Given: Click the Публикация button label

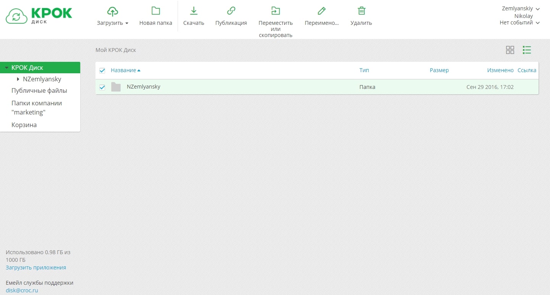Looking at the screenshot, I should 231,23.
